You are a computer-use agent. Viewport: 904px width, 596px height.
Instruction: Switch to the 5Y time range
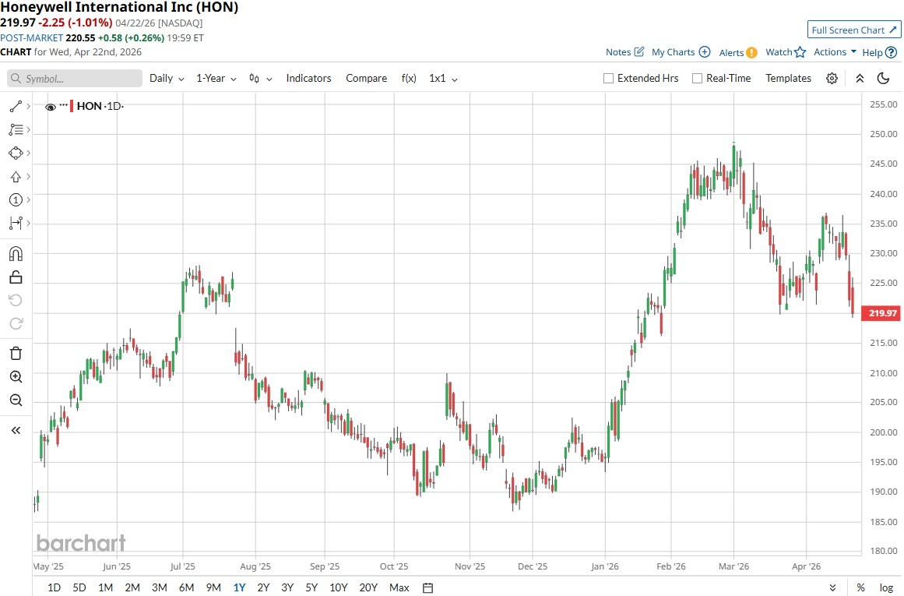(311, 587)
